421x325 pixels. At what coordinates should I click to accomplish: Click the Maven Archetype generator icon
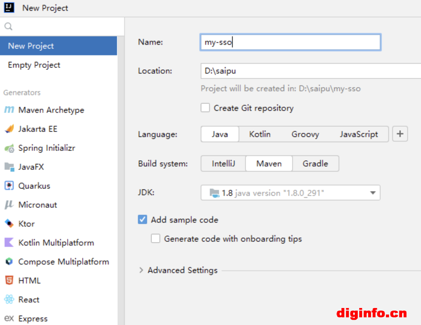pyautogui.click(x=9, y=110)
